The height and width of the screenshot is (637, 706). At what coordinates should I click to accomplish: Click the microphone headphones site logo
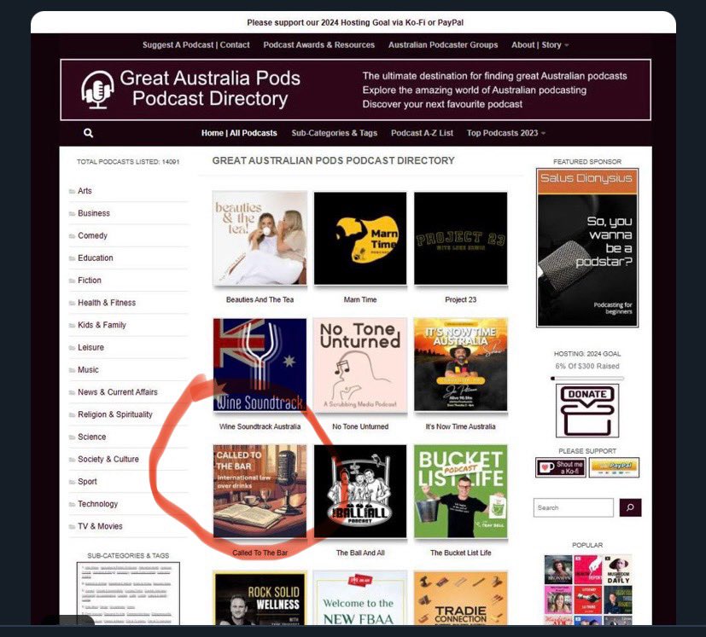97,90
